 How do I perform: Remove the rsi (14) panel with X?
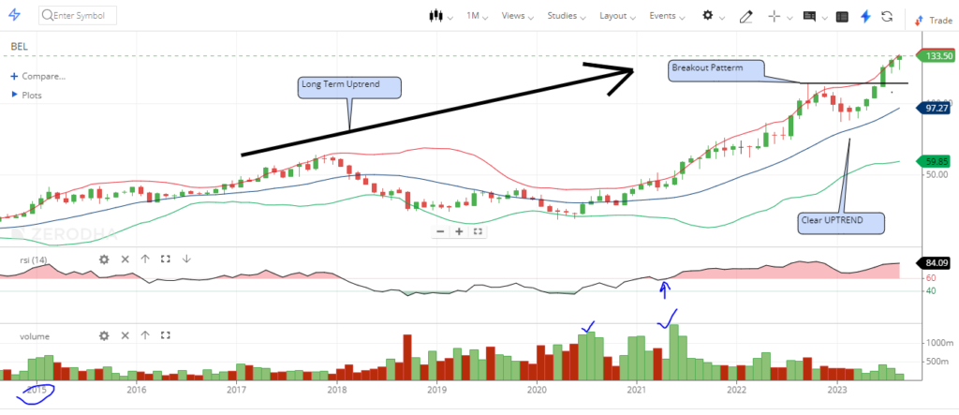(x=125, y=259)
